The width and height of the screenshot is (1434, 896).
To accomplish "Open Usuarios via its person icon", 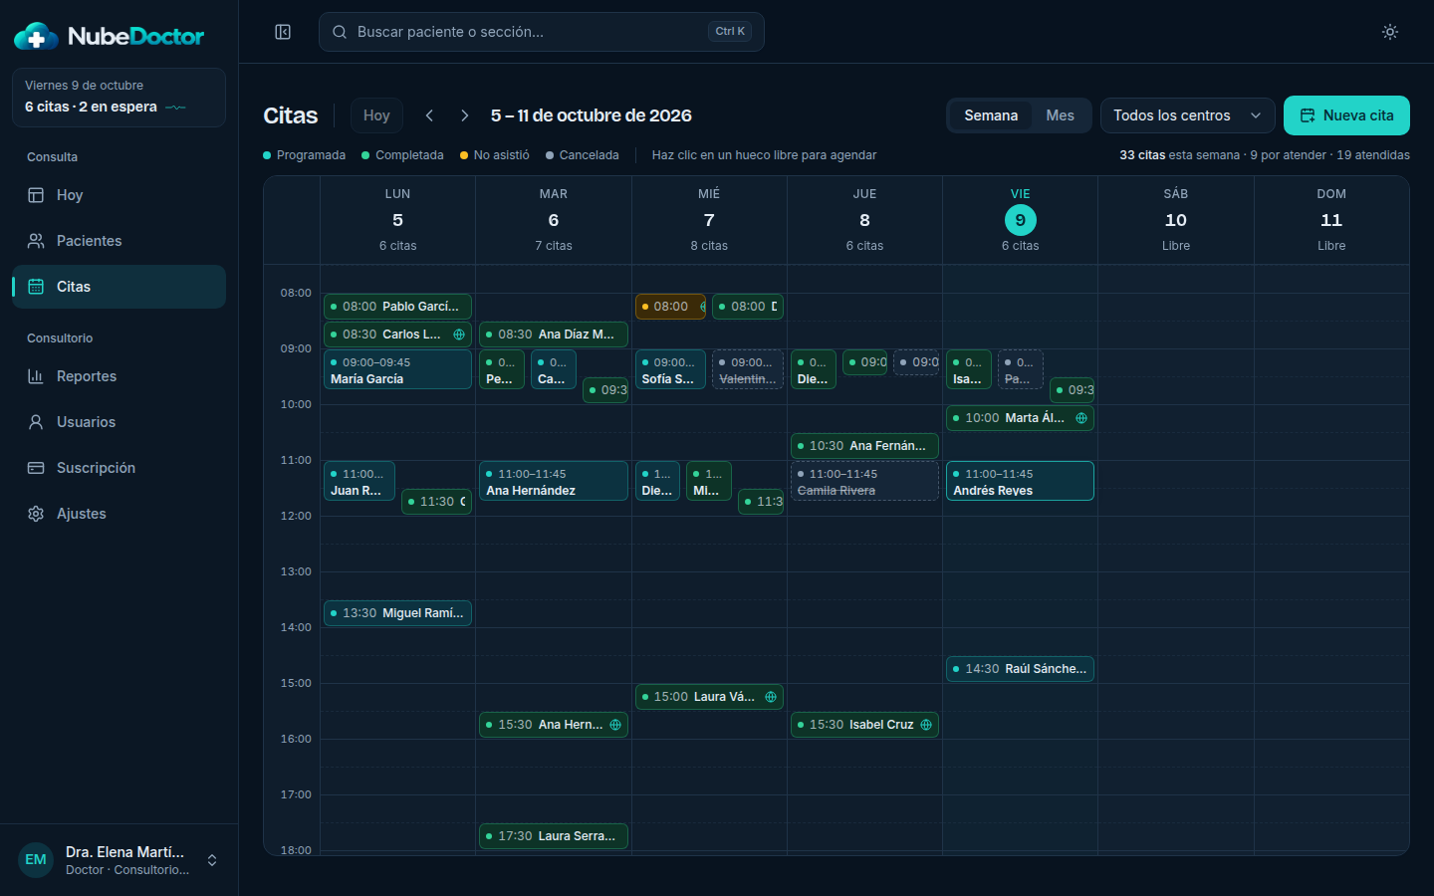I will tap(36, 422).
